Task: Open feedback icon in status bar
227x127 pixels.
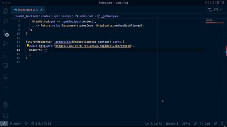Action: pos(215,123)
